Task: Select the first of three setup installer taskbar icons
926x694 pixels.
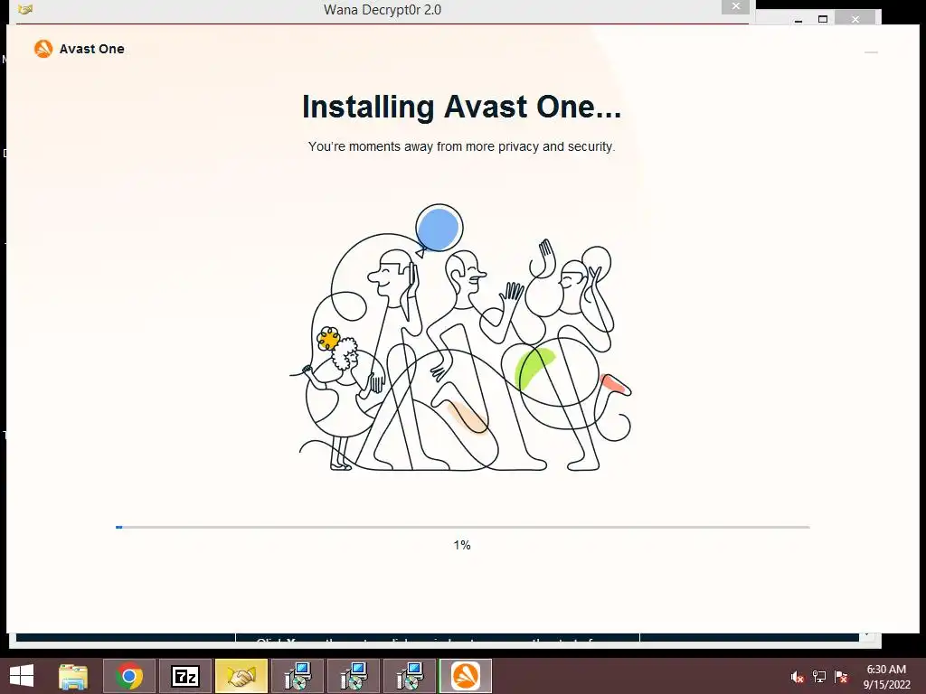Action: [297, 676]
